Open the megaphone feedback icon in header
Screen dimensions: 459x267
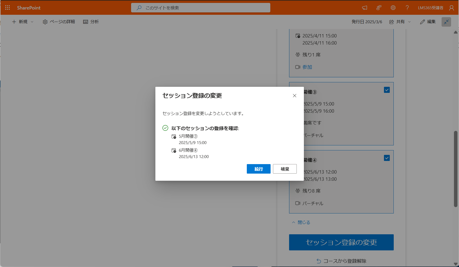click(x=365, y=8)
